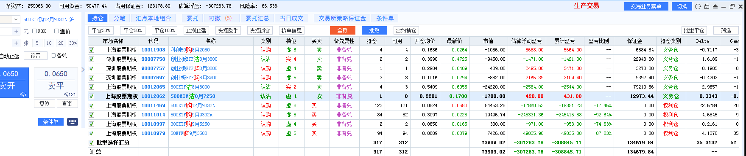Select the quantity shortcut 5
The width and height of the screenshot is (746, 156).
(x=37, y=43)
